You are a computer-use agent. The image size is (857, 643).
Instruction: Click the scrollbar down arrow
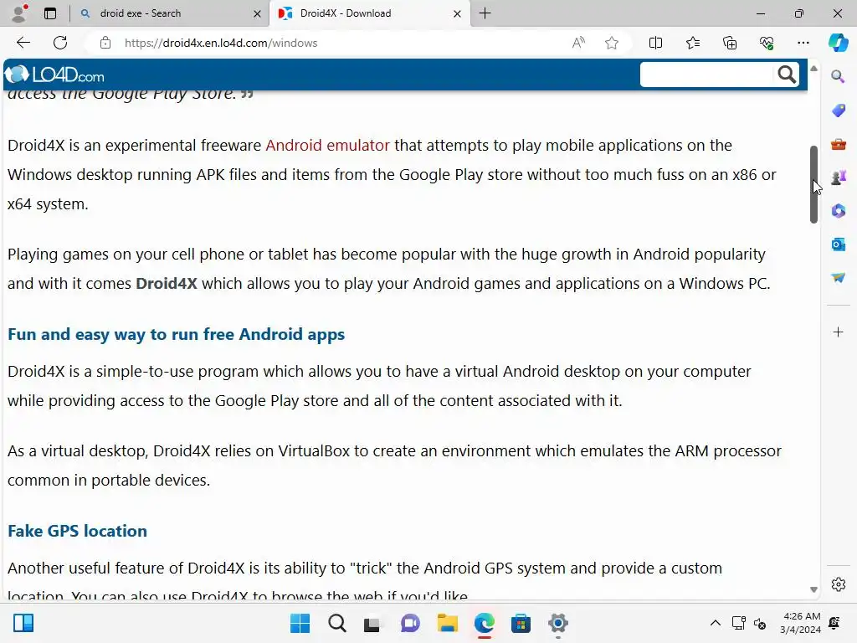pos(813,589)
